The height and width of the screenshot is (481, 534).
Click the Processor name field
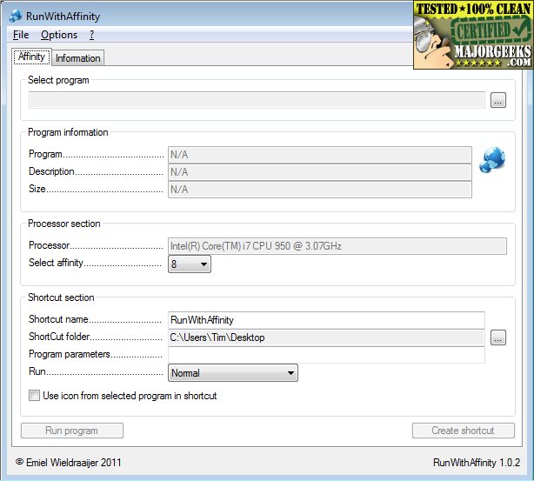[337, 246]
